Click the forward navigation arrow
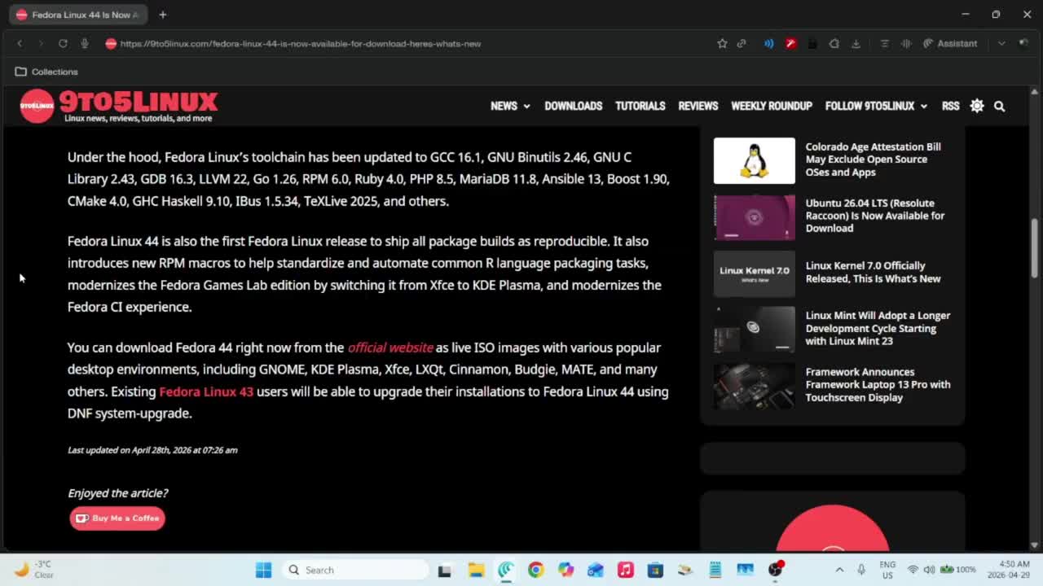 pos(40,43)
